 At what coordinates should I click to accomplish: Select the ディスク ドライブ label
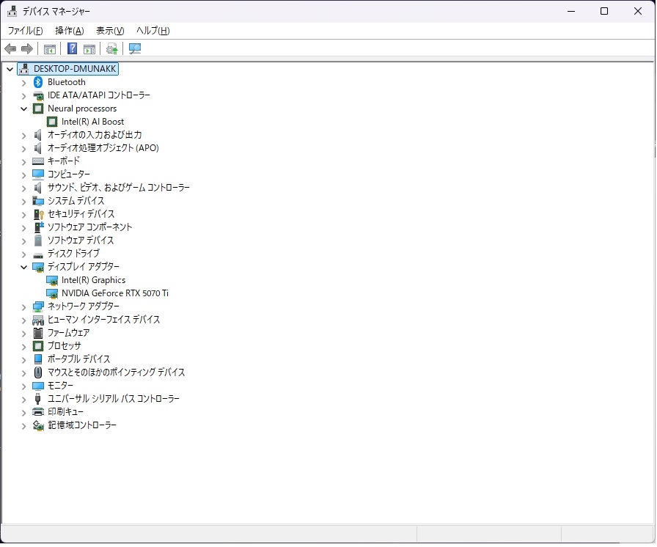74,254
